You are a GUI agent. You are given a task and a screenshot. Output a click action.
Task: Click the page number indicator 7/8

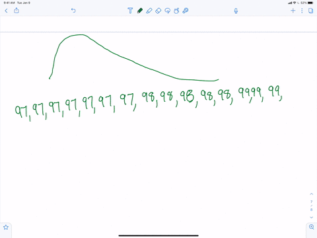click(312, 206)
